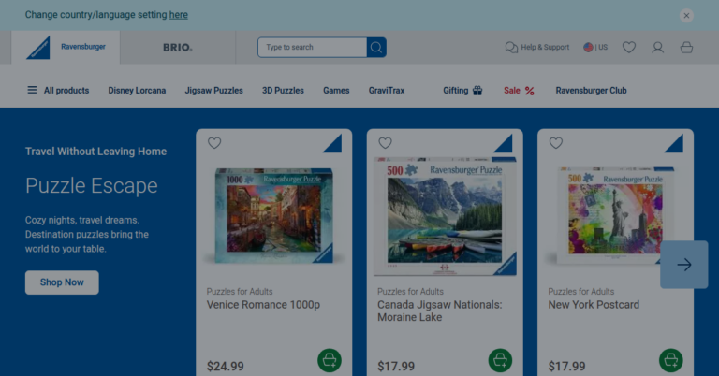Go to Disney Lorcana
The width and height of the screenshot is (719, 376).
coord(137,90)
